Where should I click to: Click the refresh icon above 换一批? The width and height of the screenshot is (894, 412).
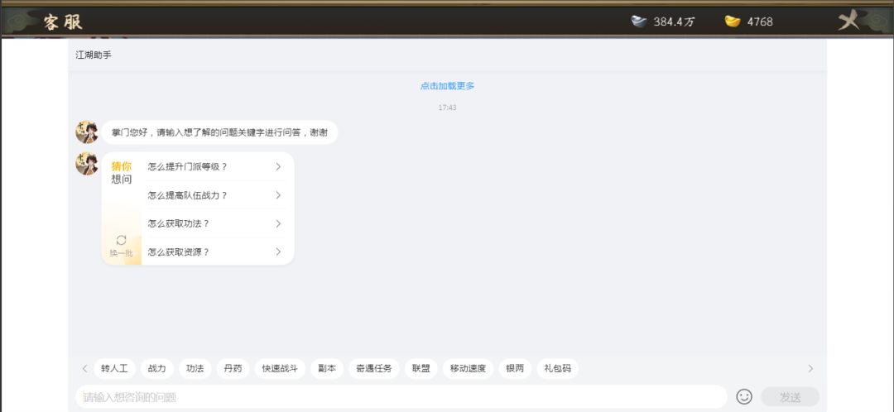point(121,240)
